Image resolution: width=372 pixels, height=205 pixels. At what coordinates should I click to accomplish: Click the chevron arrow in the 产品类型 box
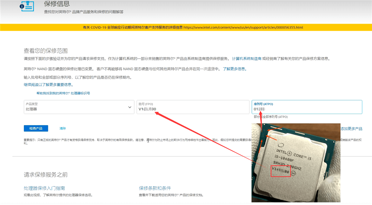(129, 107)
